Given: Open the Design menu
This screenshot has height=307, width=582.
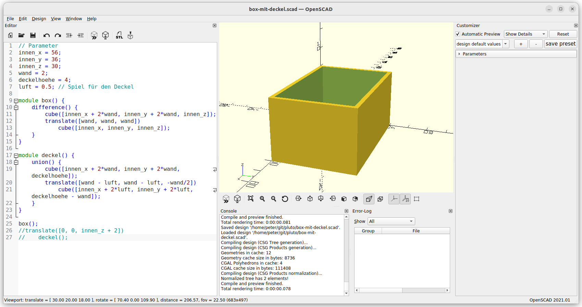Looking at the screenshot, I should [39, 19].
